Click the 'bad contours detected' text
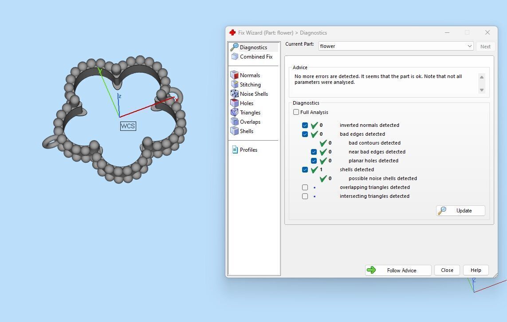 pos(374,143)
